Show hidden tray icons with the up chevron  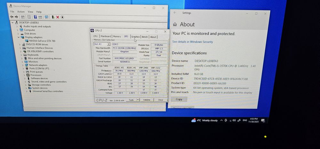(221, 120)
